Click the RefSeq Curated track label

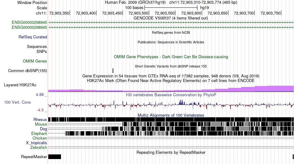[x=32, y=37]
